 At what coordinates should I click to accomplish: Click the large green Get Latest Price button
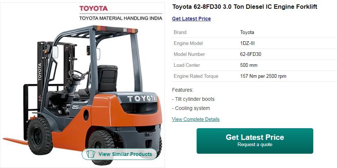point(255,141)
